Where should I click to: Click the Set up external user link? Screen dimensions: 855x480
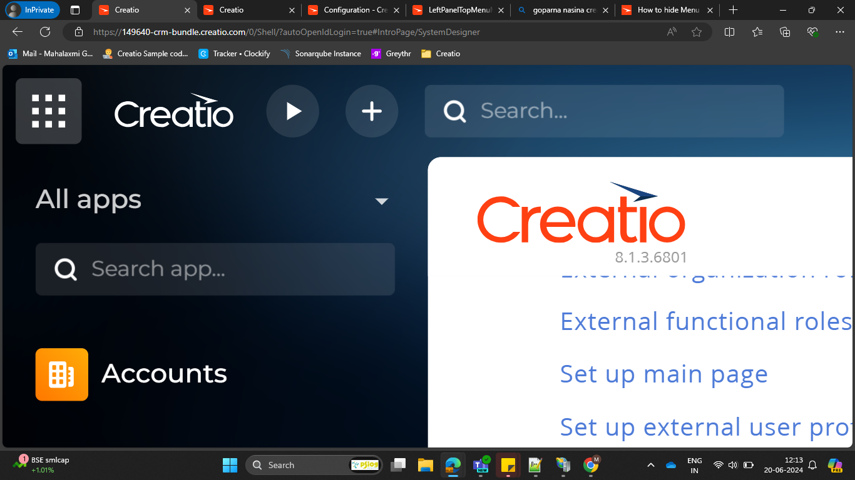pyautogui.click(x=705, y=427)
